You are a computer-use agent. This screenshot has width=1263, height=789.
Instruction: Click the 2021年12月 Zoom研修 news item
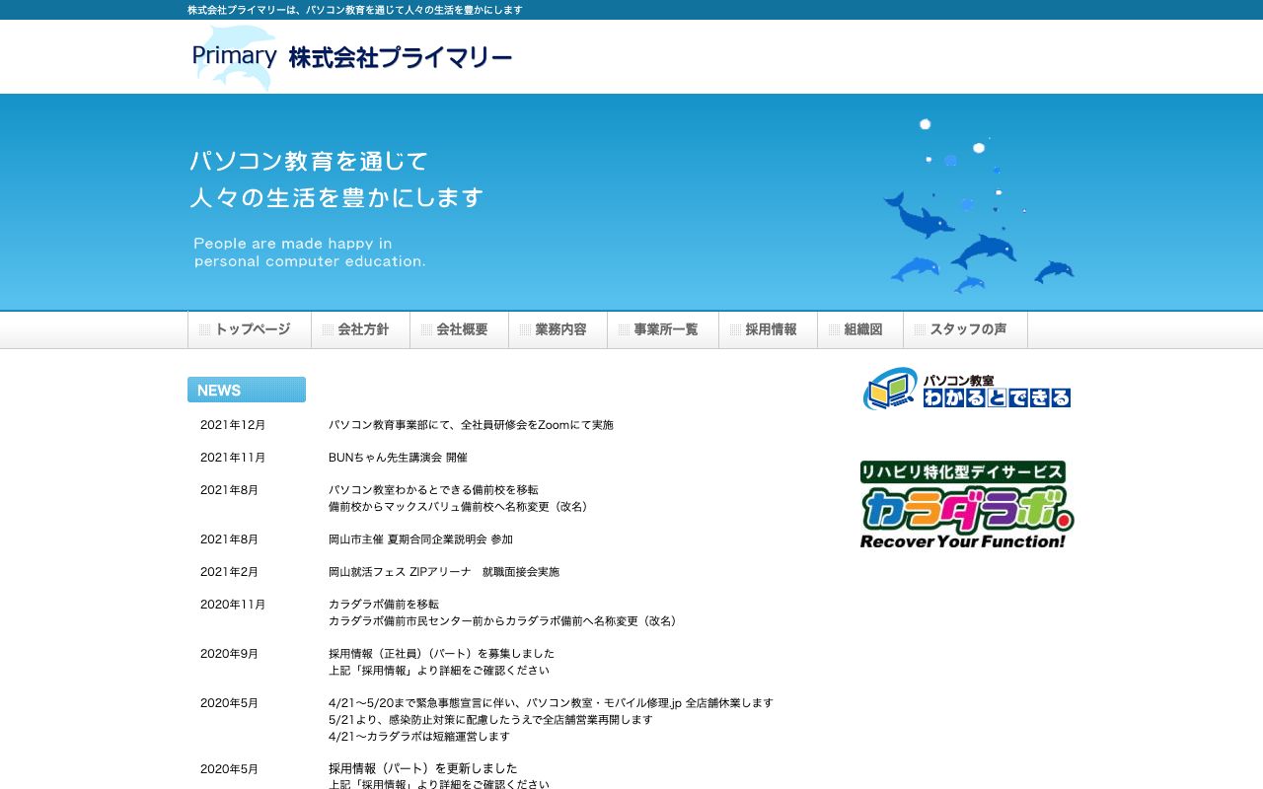(471, 424)
